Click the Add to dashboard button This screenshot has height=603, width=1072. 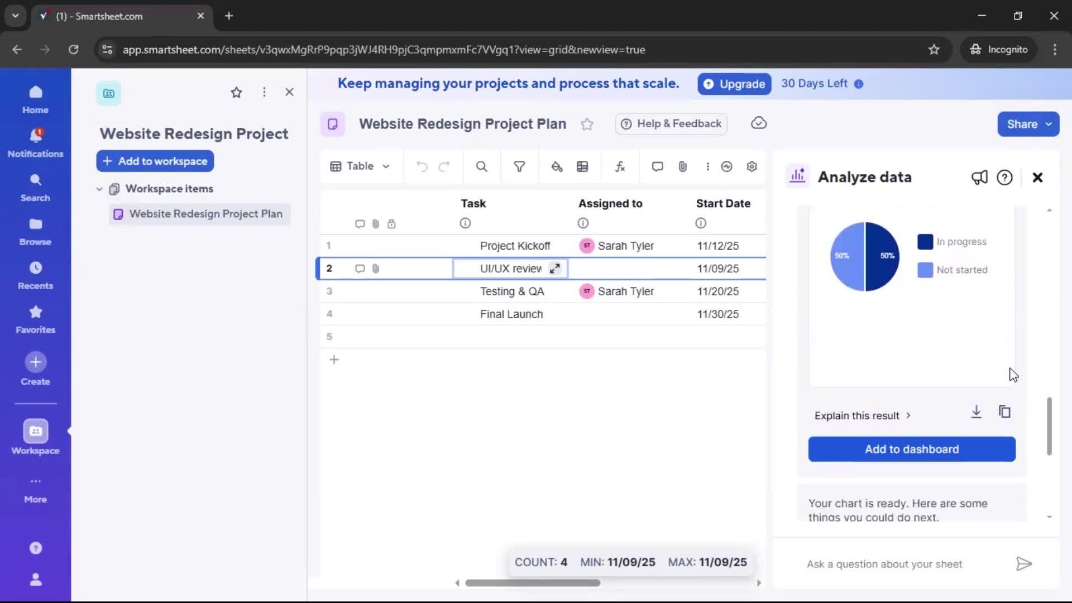[x=911, y=449]
